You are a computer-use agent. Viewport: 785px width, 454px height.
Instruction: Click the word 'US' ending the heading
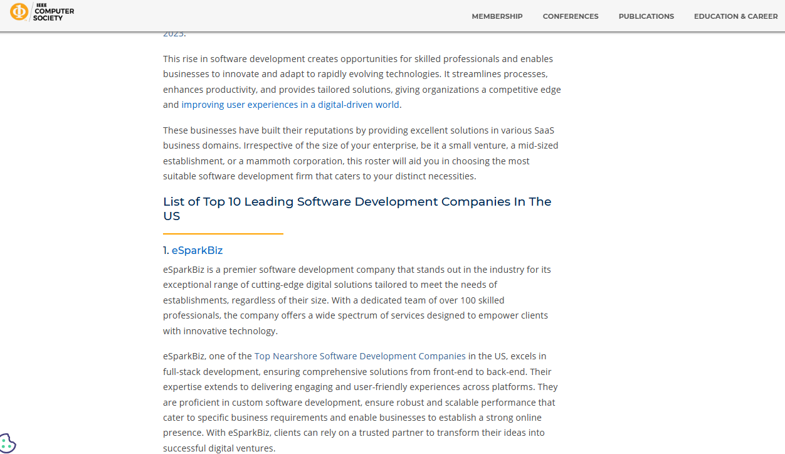click(171, 216)
